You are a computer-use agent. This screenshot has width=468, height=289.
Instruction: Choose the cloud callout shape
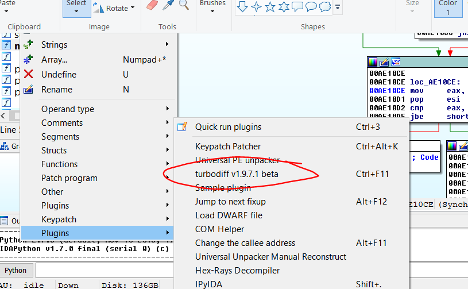325,7
